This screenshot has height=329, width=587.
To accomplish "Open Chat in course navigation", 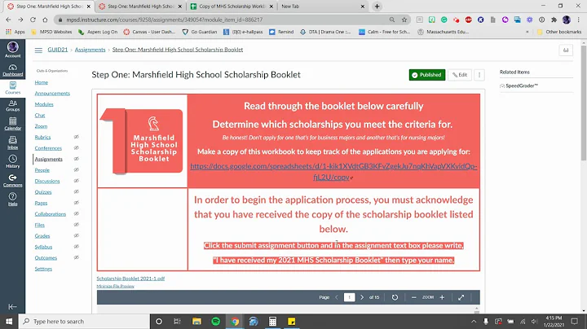I will coord(40,115).
